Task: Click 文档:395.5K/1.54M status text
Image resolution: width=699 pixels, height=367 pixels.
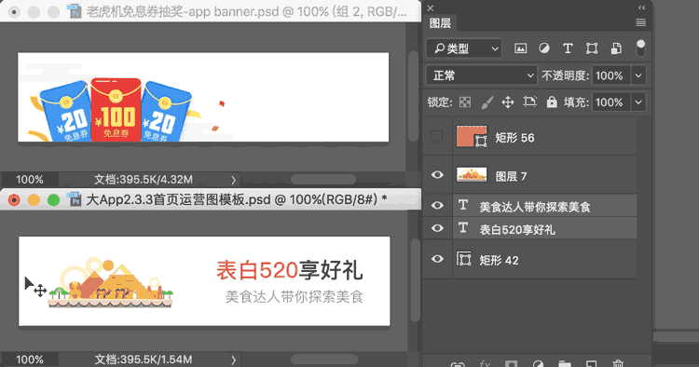Action: click(x=144, y=360)
